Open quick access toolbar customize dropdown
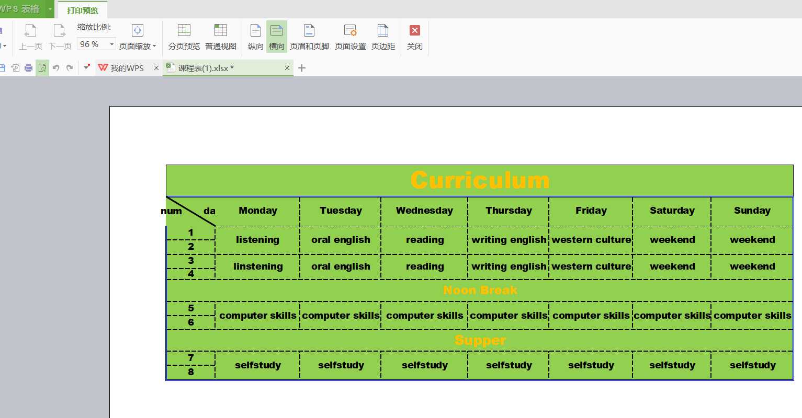The image size is (802, 418). coord(87,67)
